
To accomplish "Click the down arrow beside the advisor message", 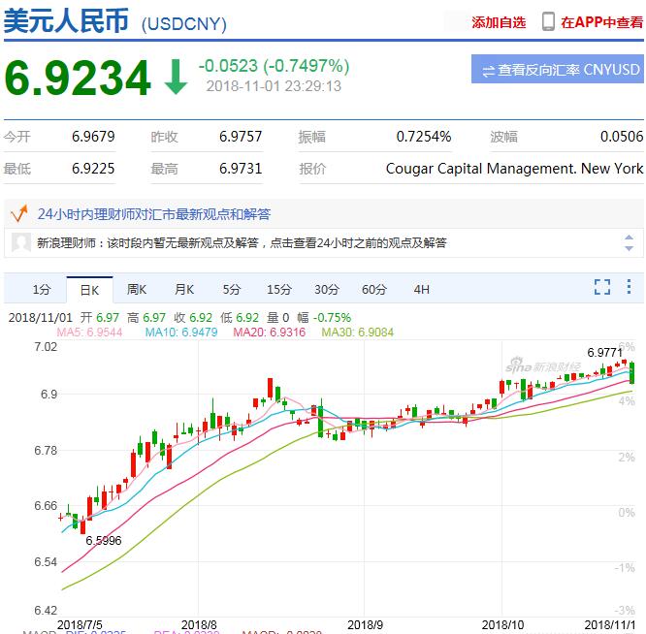I will click(x=630, y=250).
